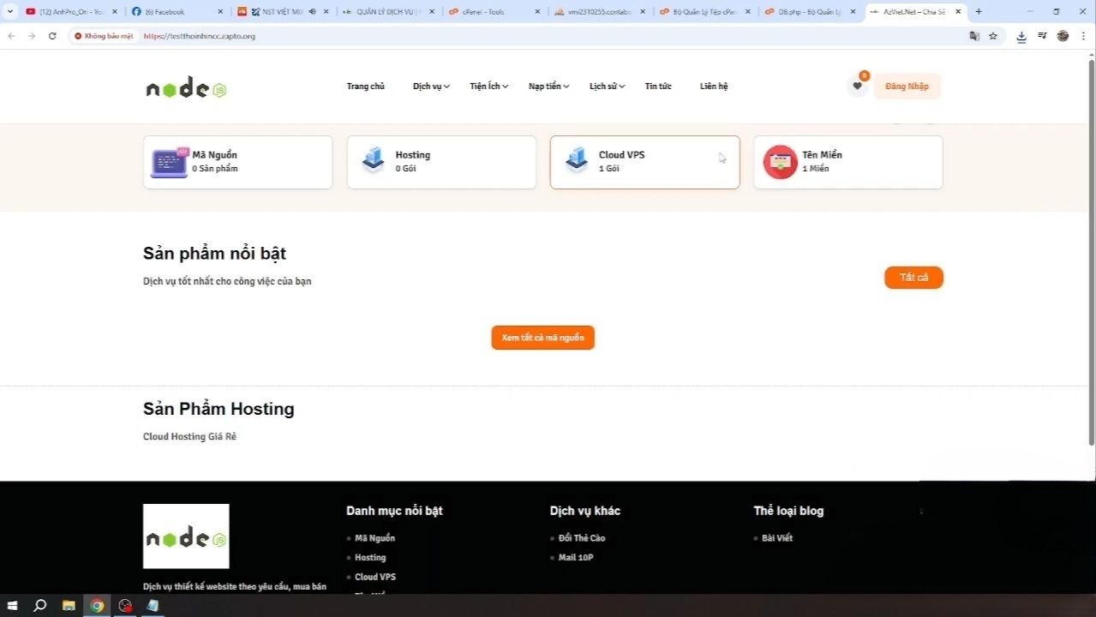Reload the page

52,36
